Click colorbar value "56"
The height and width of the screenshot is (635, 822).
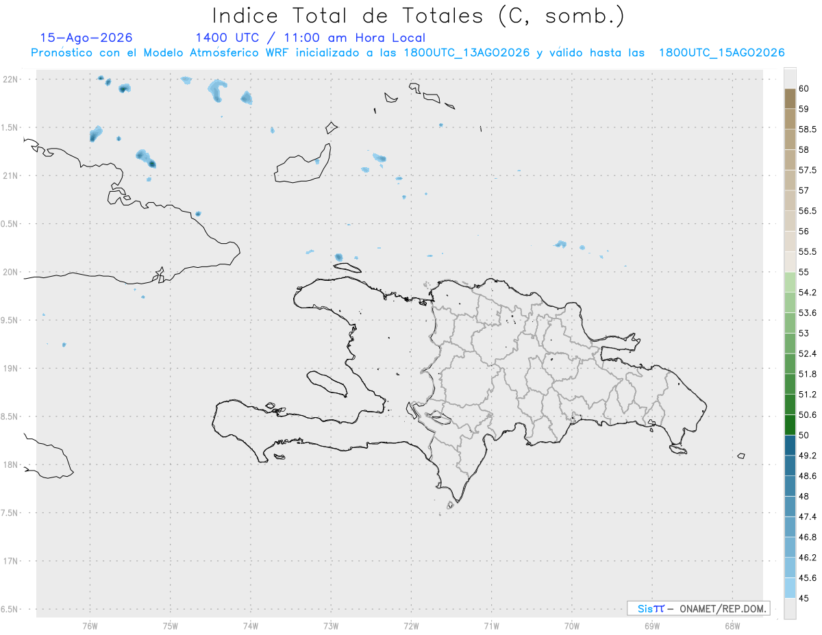804,232
